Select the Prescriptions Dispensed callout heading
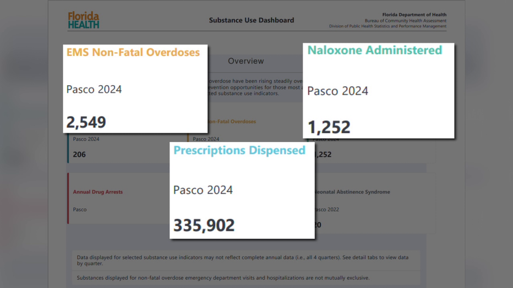The width and height of the screenshot is (513, 288). [x=239, y=151]
